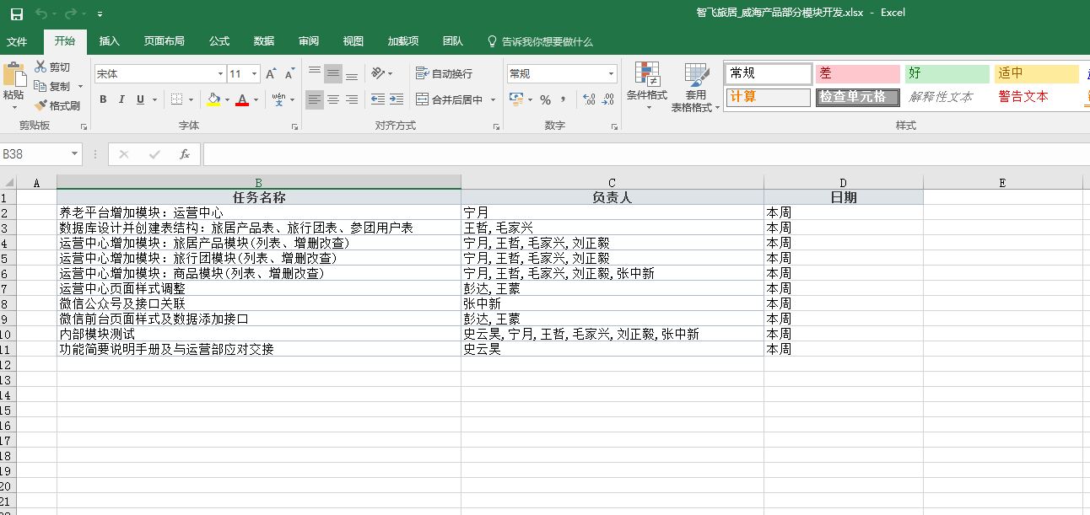
Task: Click the Percent Style icon
Action: point(545,99)
